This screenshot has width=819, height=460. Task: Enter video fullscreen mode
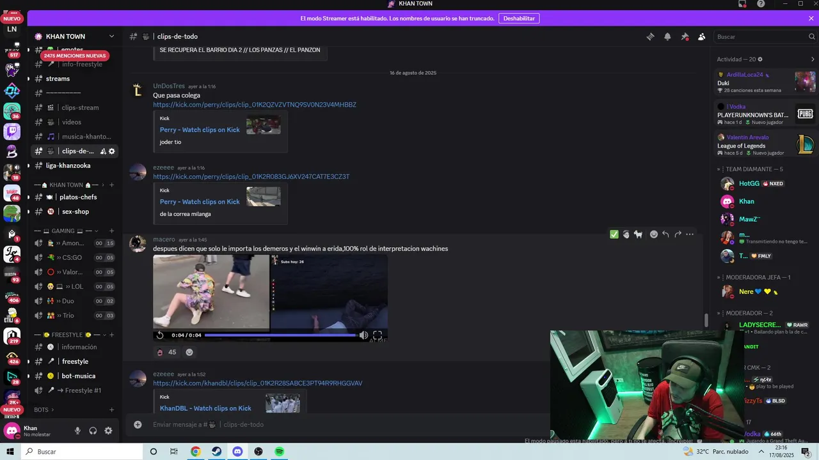378,335
